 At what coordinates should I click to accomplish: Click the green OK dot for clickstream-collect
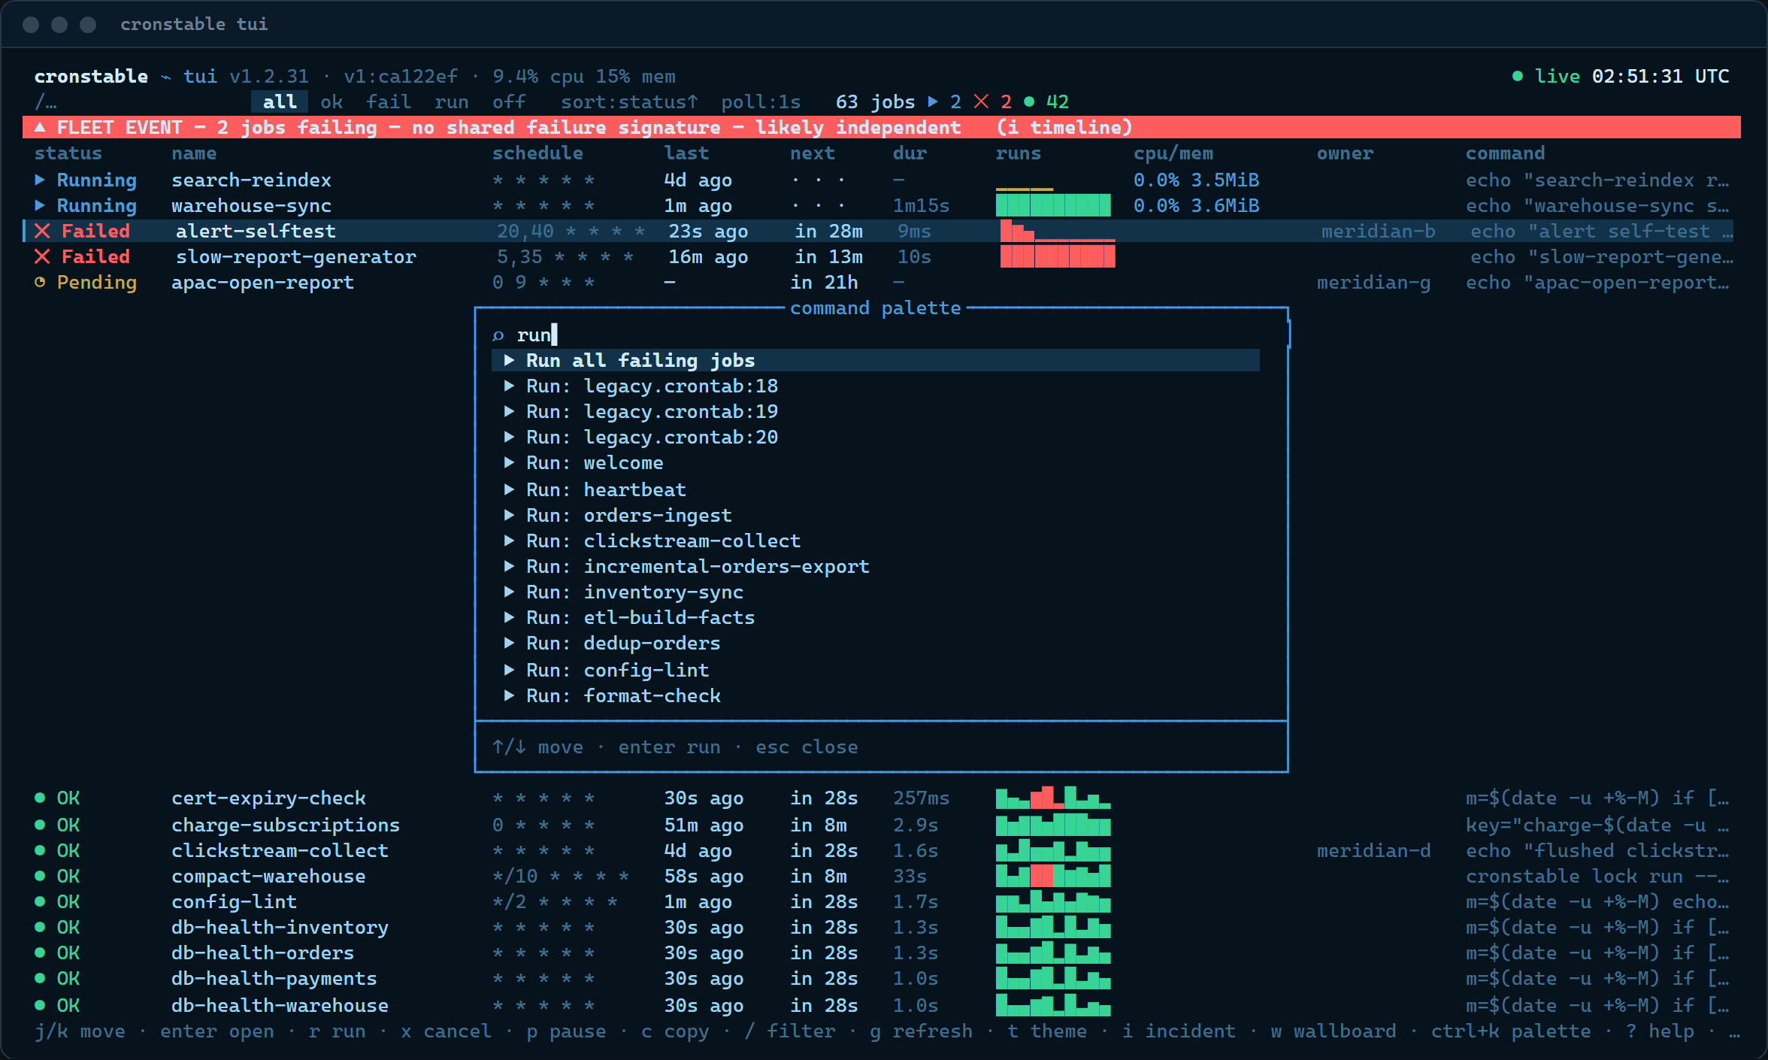[40, 851]
